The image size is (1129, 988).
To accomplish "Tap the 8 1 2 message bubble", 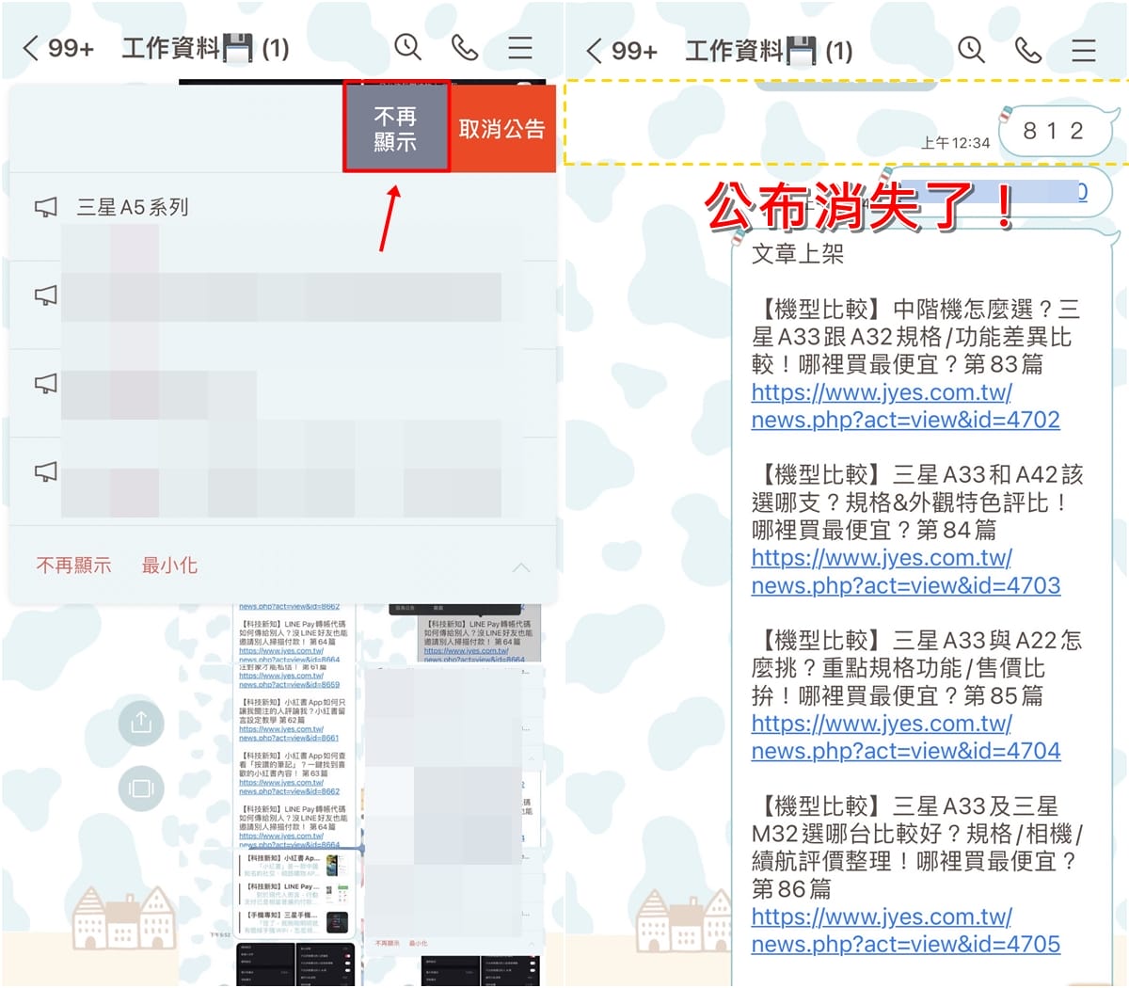I will click(1054, 132).
